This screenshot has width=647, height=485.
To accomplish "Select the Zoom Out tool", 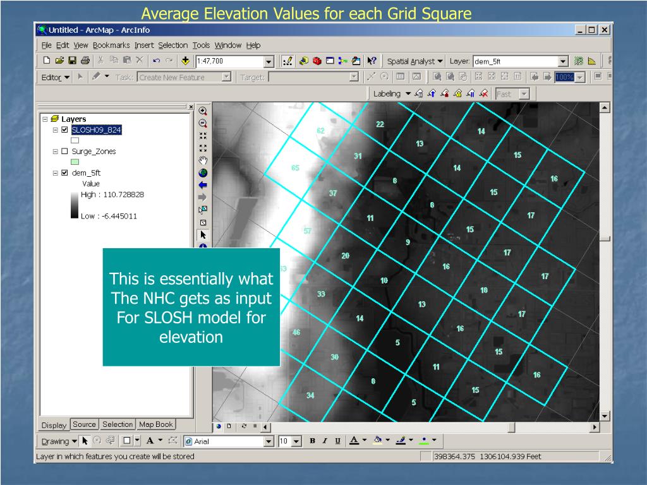I will [203, 123].
